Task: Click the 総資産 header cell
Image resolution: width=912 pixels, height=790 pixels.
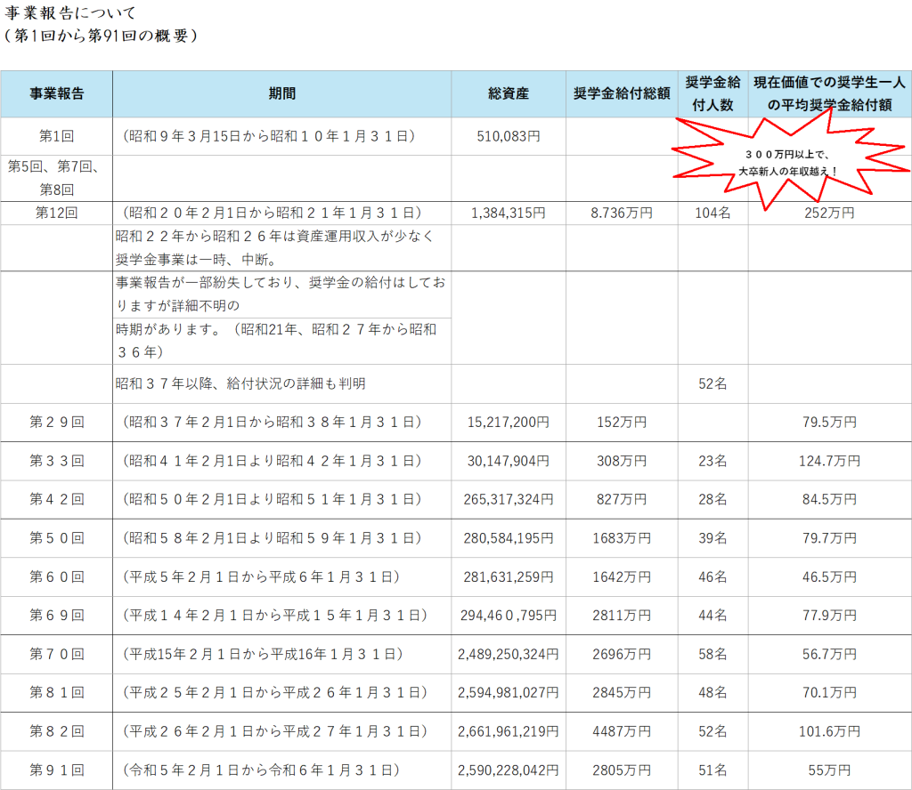Action: [x=509, y=93]
